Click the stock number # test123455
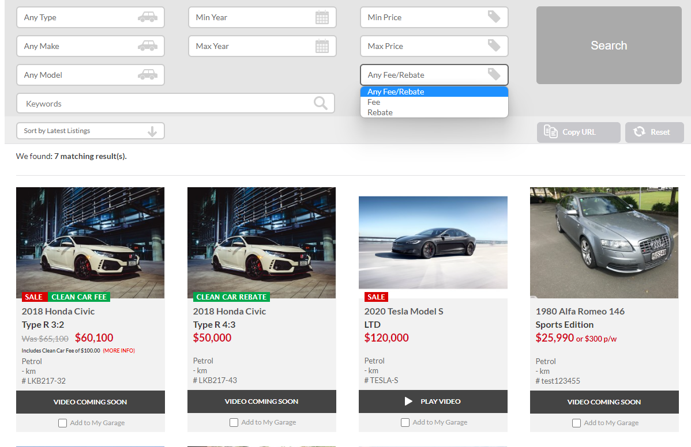This screenshot has width=691, height=447. (558, 381)
